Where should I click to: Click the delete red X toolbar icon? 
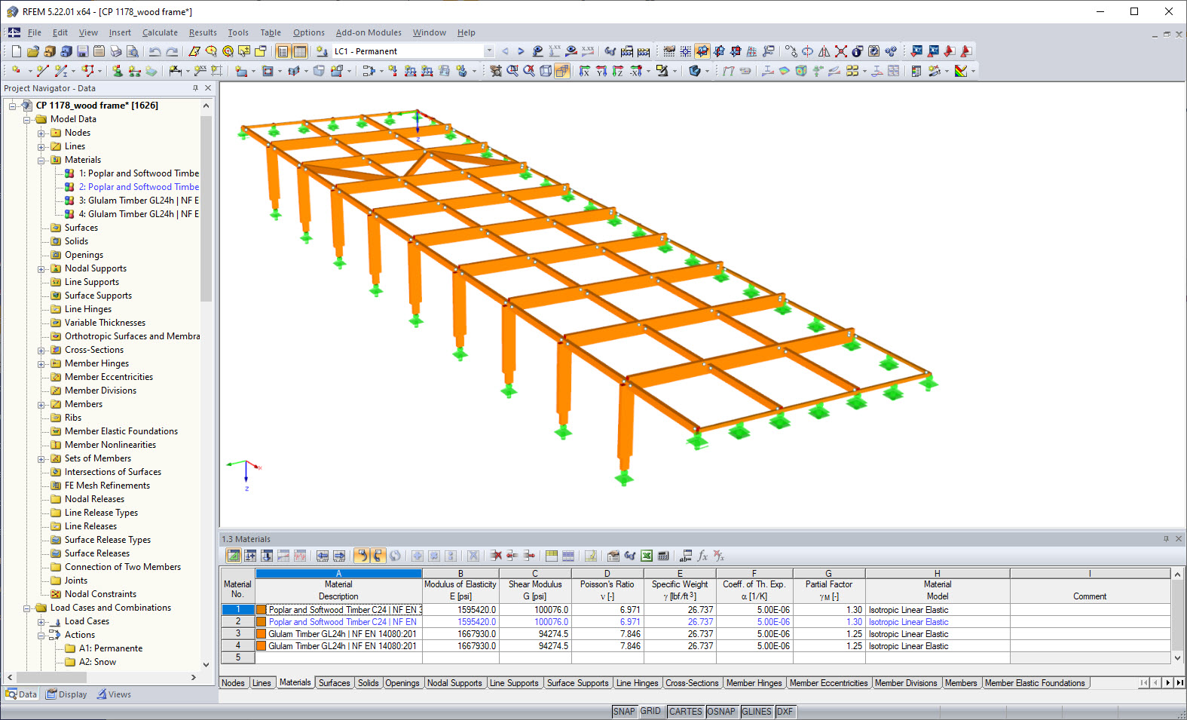coord(841,51)
